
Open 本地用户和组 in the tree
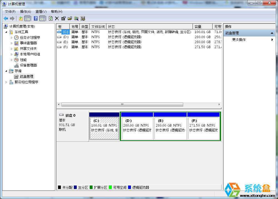30,54
